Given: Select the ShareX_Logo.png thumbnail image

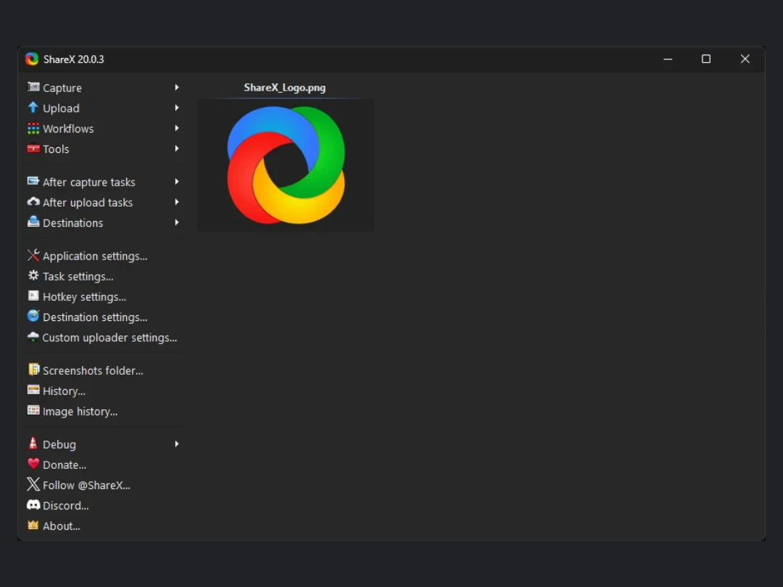Looking at the screenshot, I should [x=286, y=165].
